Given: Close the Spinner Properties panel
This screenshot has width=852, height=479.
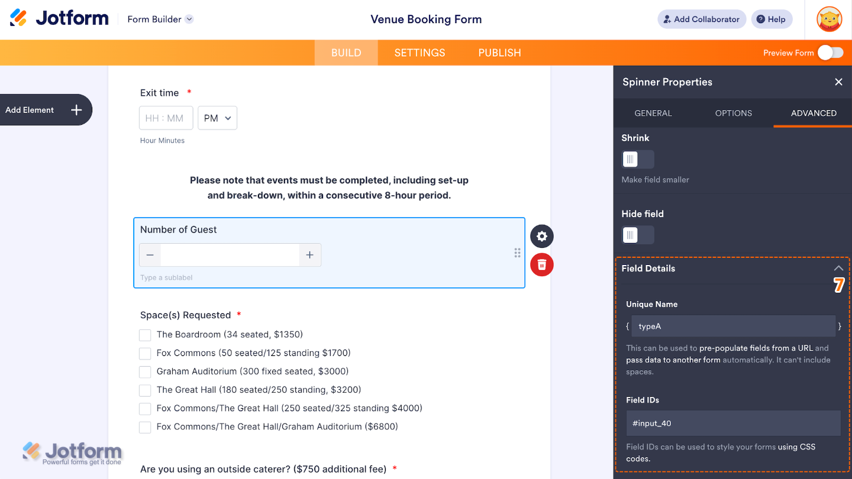Looking at the screenshot, I should coord(838,82).
